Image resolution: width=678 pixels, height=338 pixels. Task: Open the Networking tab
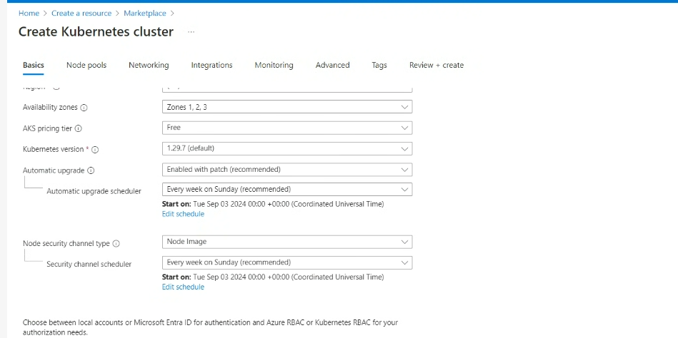(x=149, y=65)
